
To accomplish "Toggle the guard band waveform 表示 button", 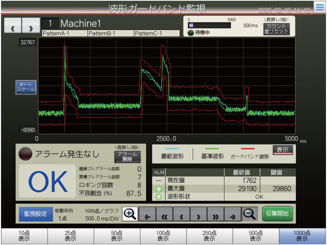I will (x=283, y=150).
